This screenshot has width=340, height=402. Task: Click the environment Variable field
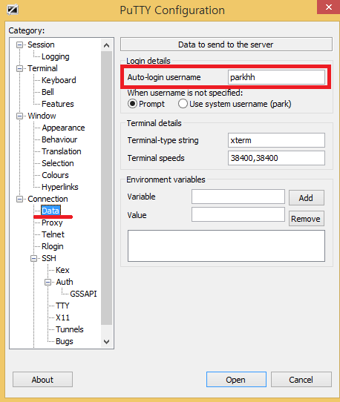click(x=238, y=197)
